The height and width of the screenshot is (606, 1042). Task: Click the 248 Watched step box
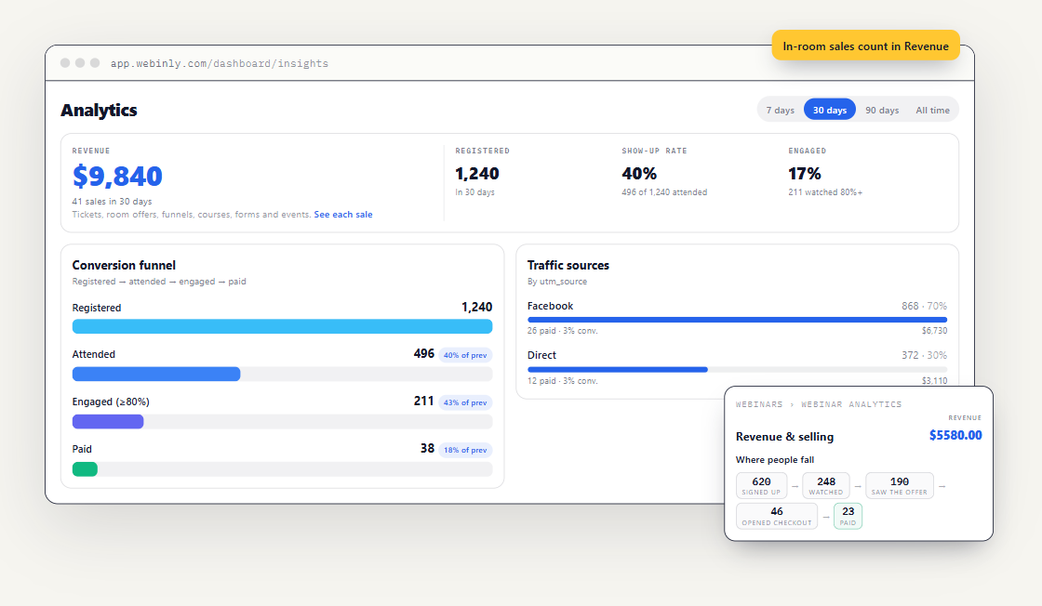pyautogui.click(x=826, y=486)
